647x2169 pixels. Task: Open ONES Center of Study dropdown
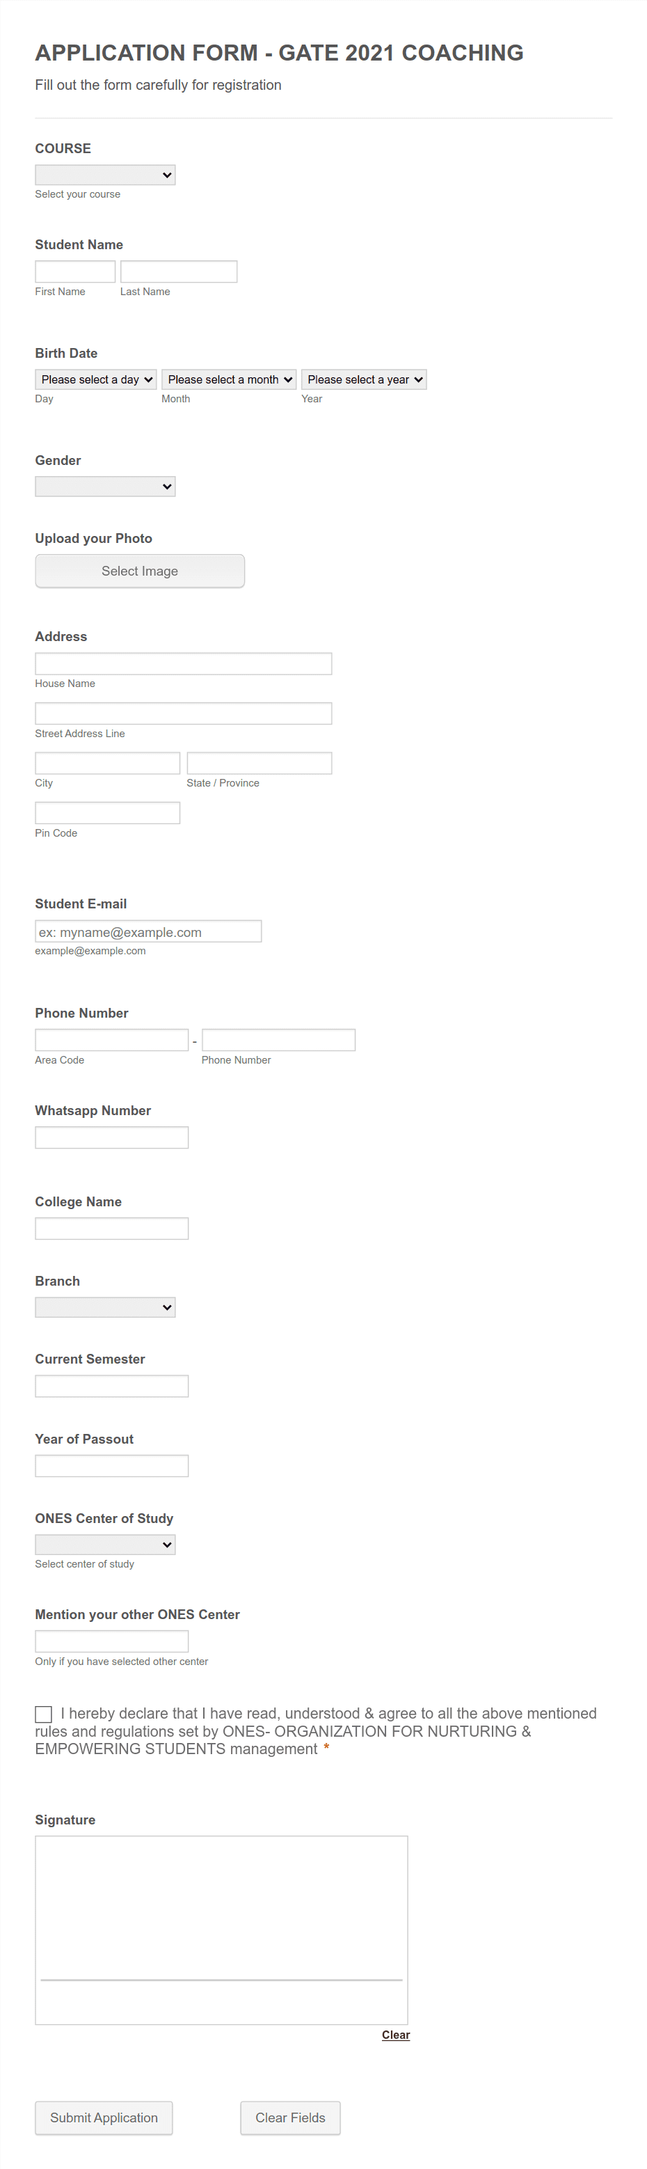point(104,1544)
